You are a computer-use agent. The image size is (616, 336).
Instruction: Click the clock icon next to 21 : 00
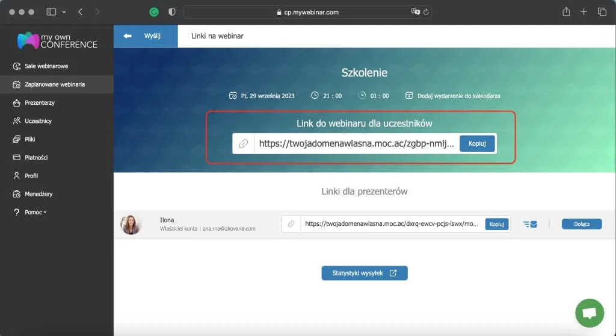click(315, 95)
